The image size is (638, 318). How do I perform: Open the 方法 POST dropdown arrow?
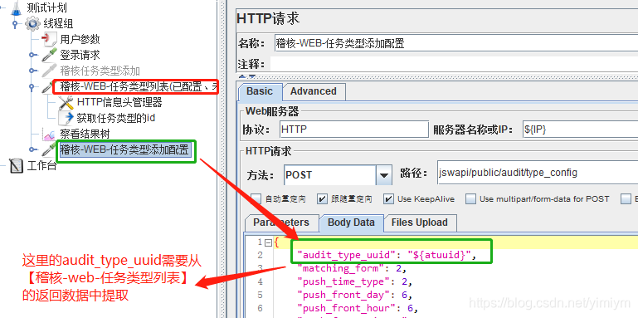click(383, 175)
